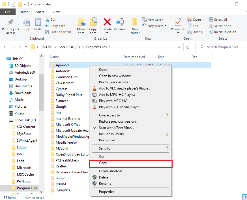Select Open in new window
The height and width of the screenshot is (200, 247).
click(130, 76)
